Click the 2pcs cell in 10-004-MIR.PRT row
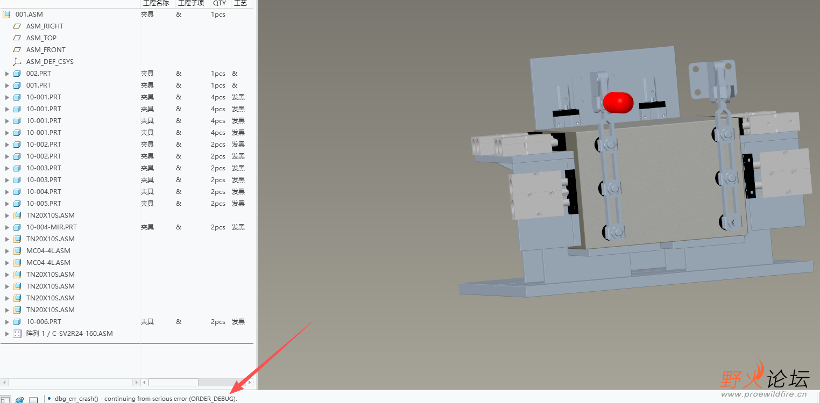820x403 pixels. coord(218,227)
